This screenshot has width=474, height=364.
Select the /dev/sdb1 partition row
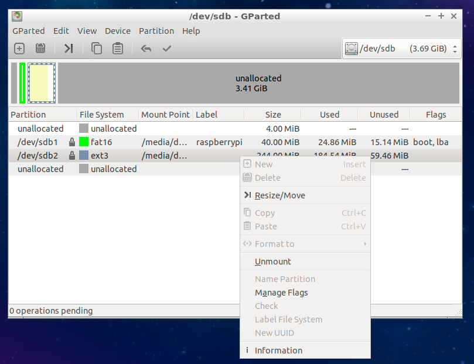tap(38, 142)
